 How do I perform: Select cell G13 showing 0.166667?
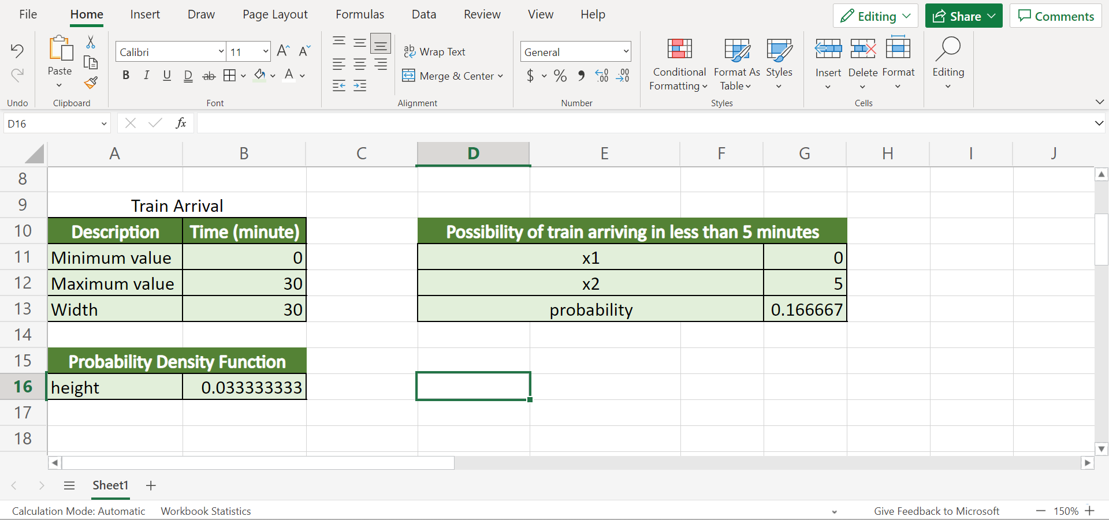click(x=805, y=309)
